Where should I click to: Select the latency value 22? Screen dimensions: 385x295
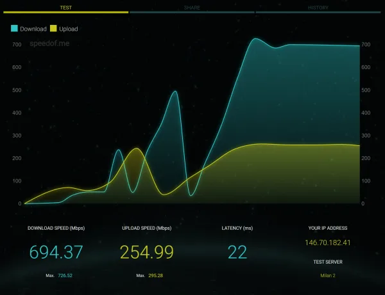pos(237,252)
